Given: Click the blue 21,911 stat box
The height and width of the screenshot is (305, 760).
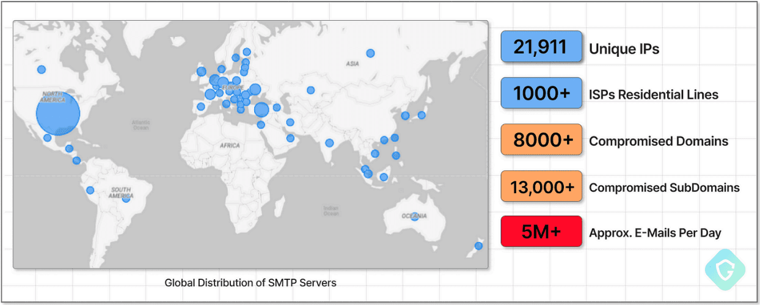Looking at the screenshot, I should [541, 47].
